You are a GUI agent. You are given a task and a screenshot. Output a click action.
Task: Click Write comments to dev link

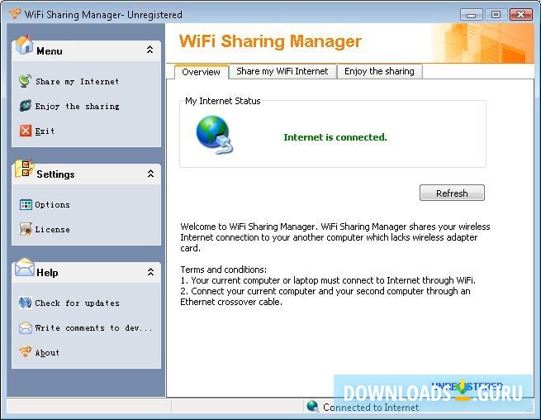[93, 327]
